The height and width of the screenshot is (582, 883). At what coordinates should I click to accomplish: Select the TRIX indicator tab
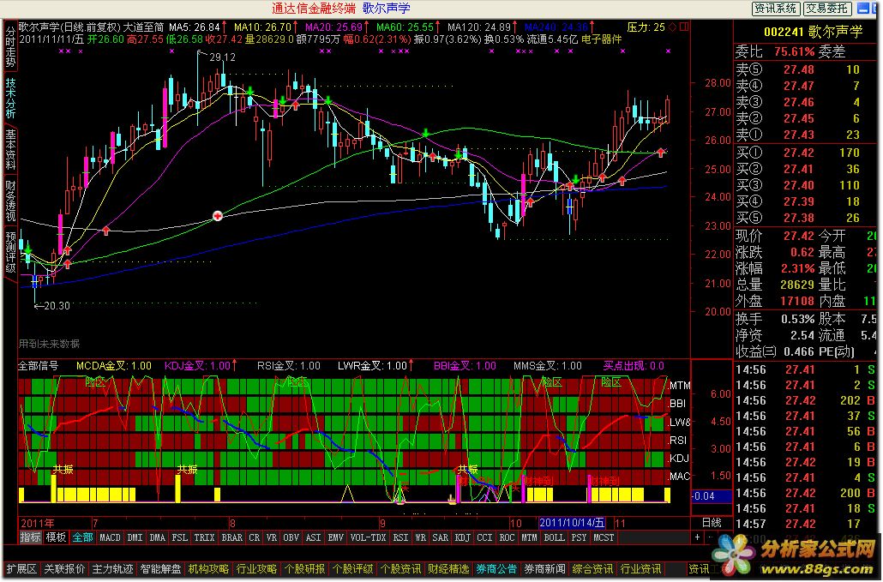(204, 537)
